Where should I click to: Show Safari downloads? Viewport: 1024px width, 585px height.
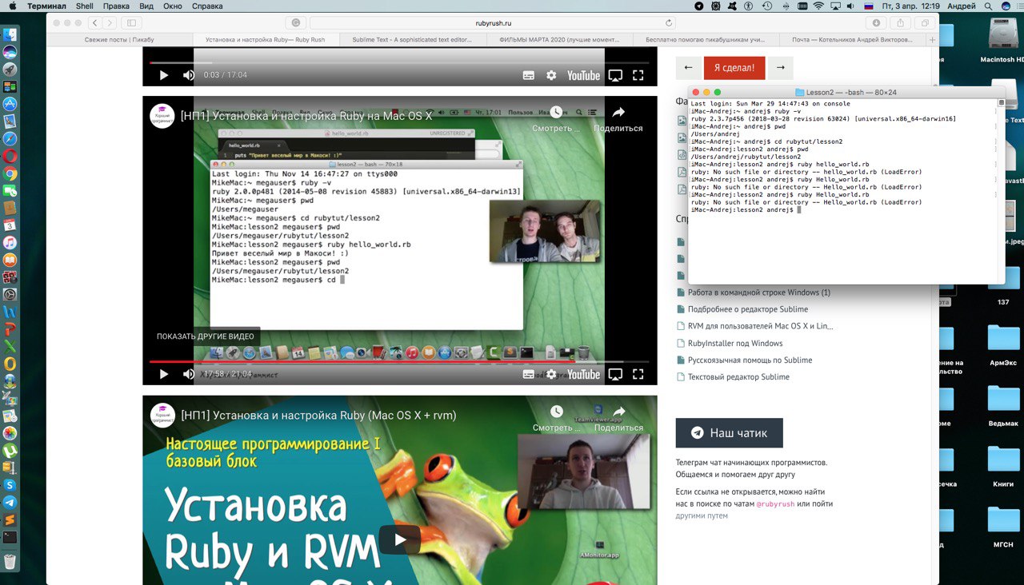tap(876, 23)
